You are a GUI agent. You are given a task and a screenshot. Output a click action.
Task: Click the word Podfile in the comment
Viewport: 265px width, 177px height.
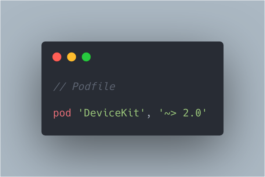click(x=94, y=86)
